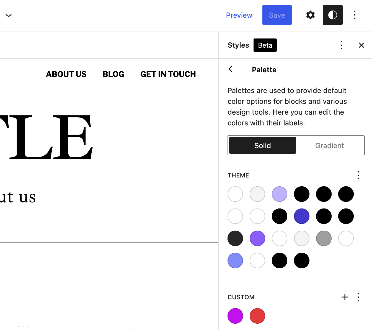Image resolution: width=372 pixels, height=330 pixels.
Task: Open the Settings gear panel
Action: 311,15
